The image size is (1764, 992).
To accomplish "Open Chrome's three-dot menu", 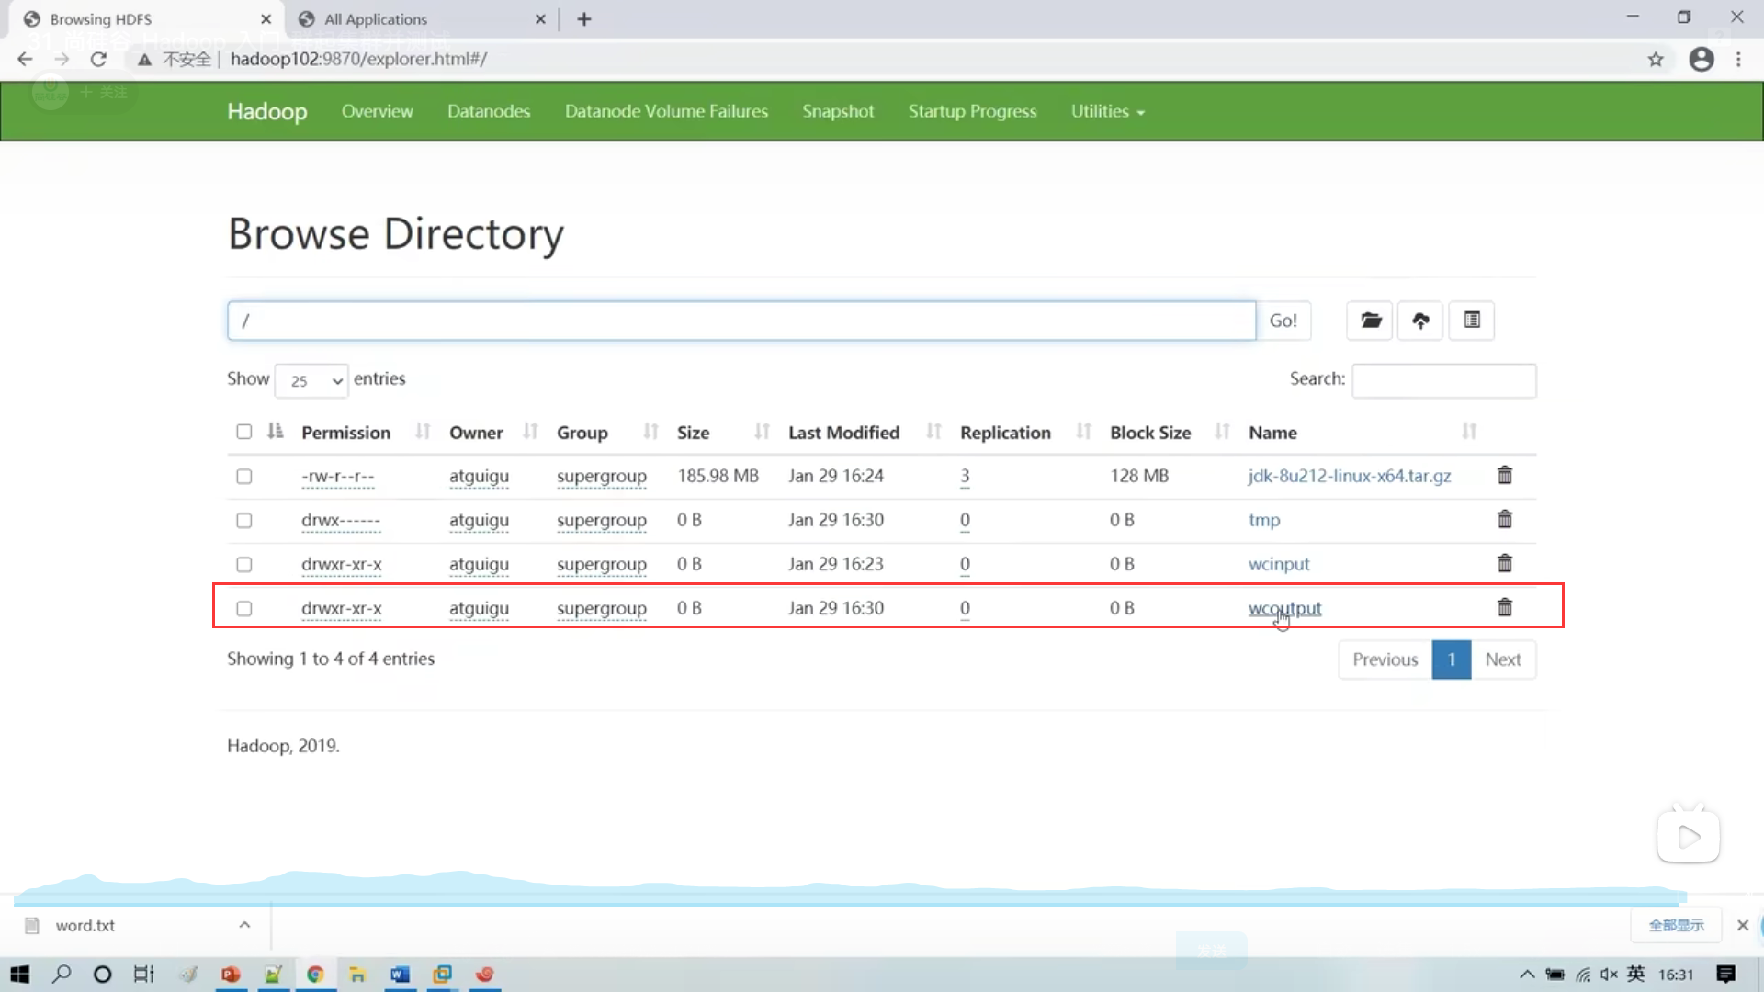I will (x=1738, y=60).
